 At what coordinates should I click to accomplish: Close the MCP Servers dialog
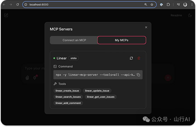pyautogui.click(x=146, y=27)
